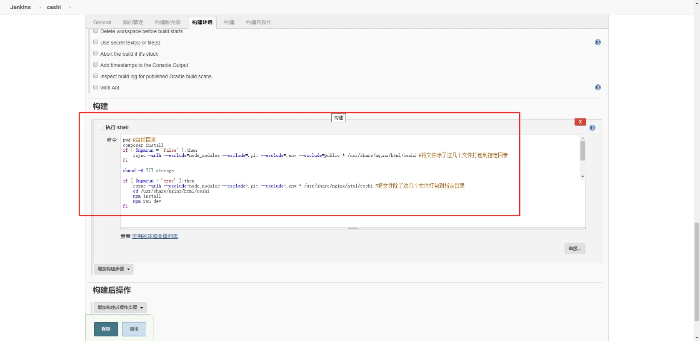Click into the shell 命令 text area
The image size is (700, 341).
click(x=353, y=181)
